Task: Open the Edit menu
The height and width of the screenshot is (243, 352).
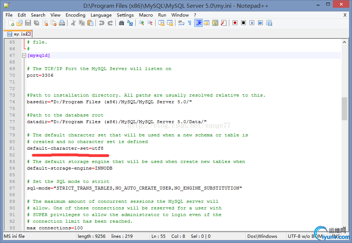Action: tap(22, 15)
